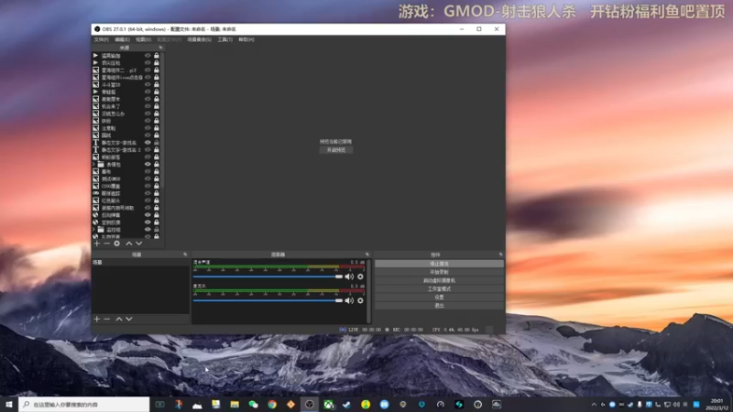The width and height of the screenshot is (733, 412).
Task: Show hidden system tray icons chevron
Action: coord(594,405)
